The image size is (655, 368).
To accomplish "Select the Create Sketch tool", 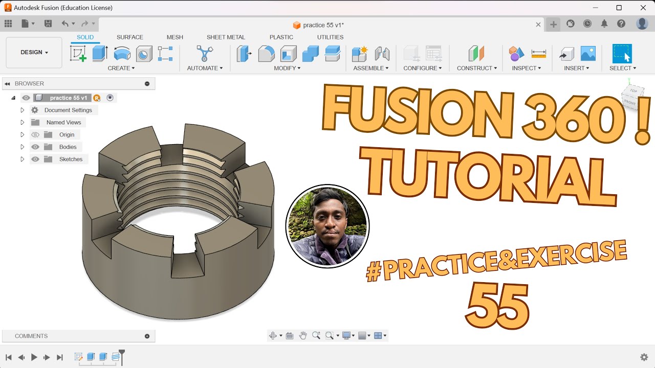I will [x=78, y=53].
